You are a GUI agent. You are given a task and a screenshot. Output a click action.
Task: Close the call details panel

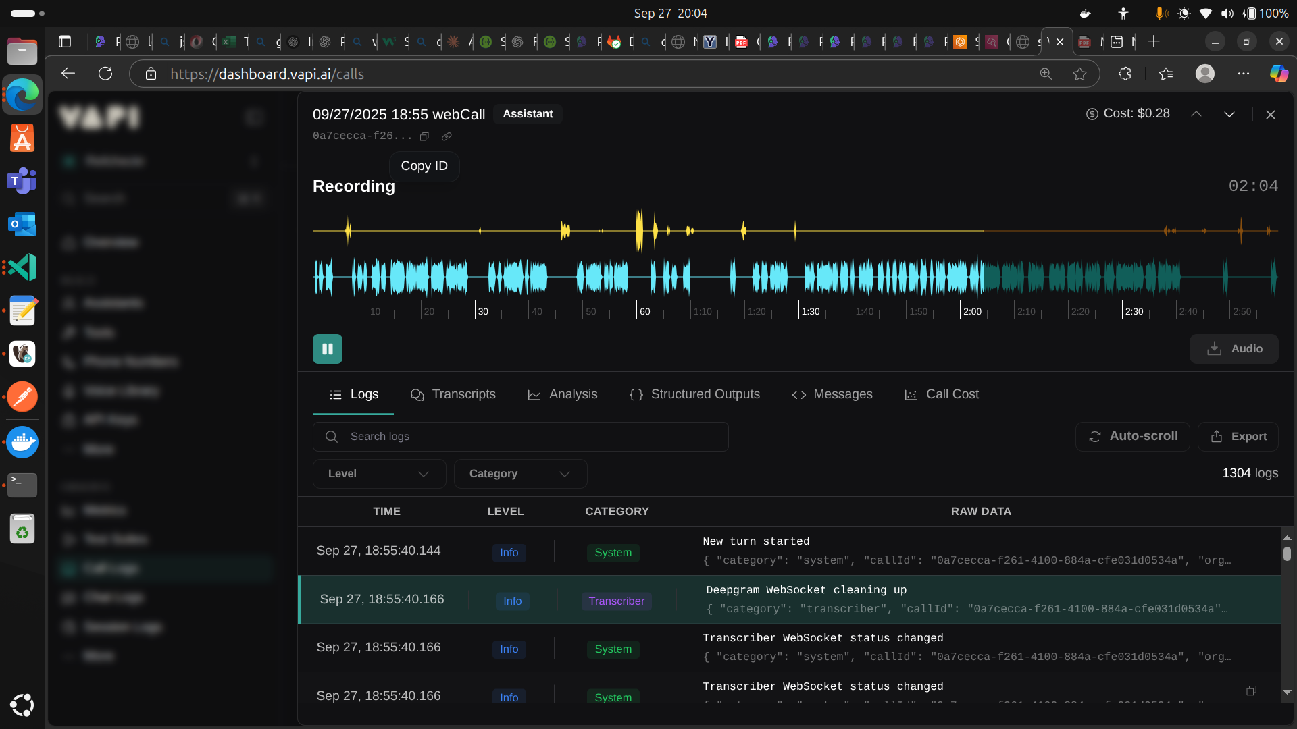click(x=1271, y=115)
